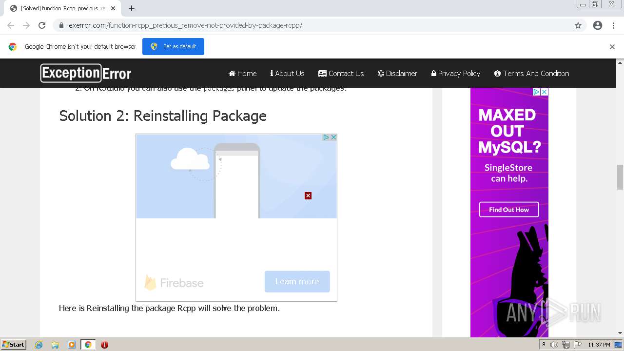Click the Exception Error site logo

[x=86, y=73]
